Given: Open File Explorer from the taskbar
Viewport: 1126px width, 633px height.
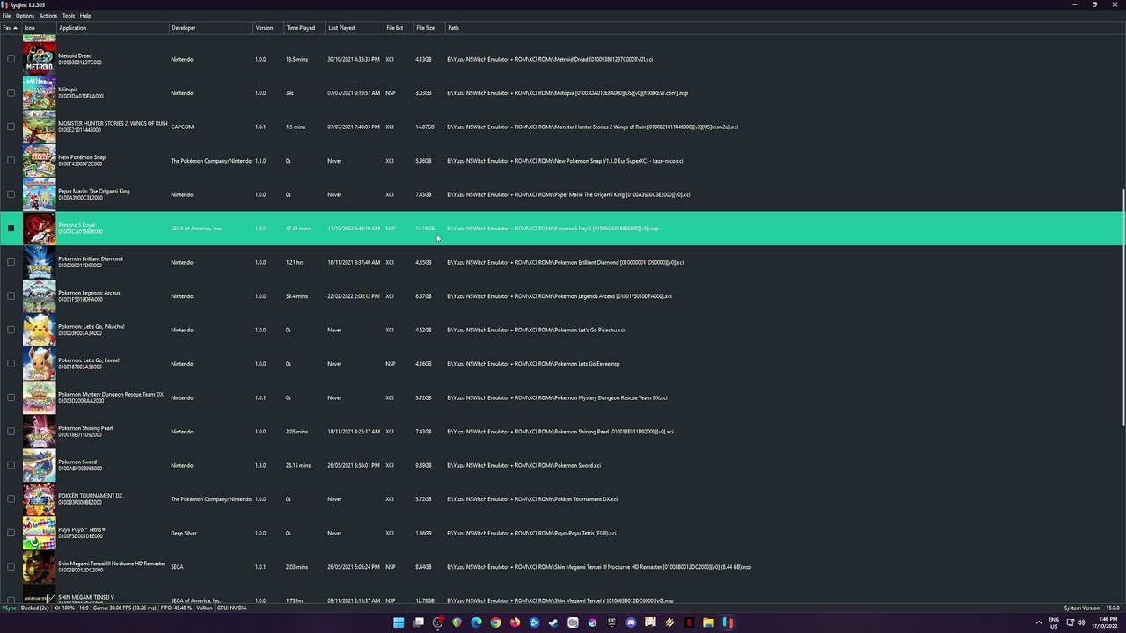Looking at the screenshot, I should tap(708, 622).
